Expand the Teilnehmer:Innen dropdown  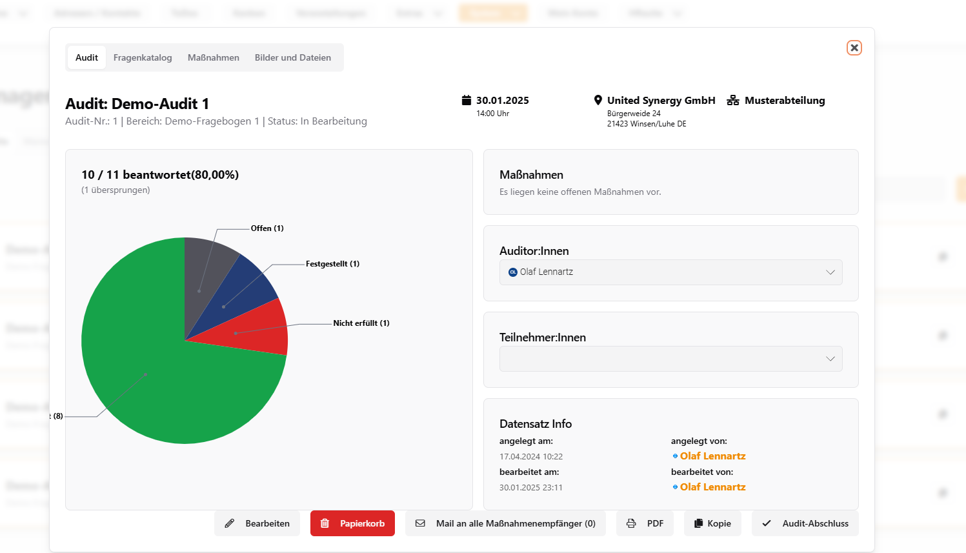[x=670, y=359]
